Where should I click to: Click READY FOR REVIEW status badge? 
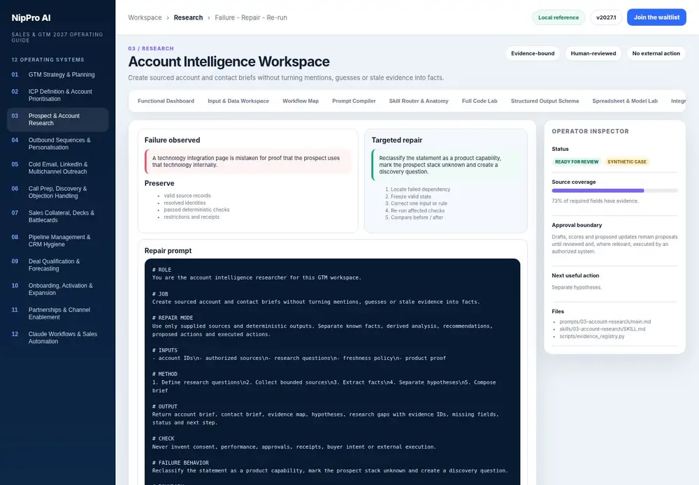tap(577, 162)
